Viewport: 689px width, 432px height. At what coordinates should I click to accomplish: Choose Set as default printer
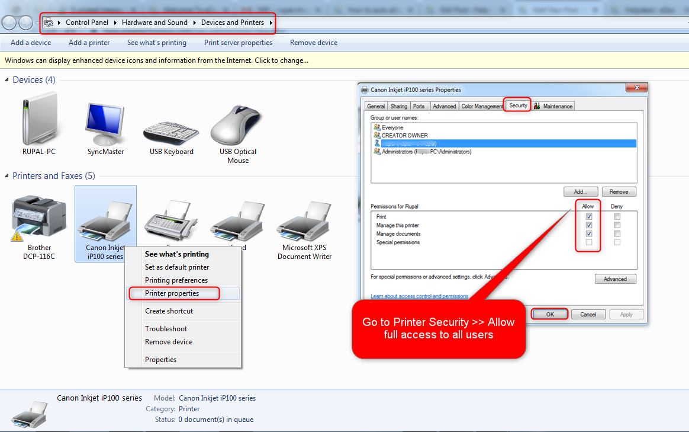(x=183, y=267)
